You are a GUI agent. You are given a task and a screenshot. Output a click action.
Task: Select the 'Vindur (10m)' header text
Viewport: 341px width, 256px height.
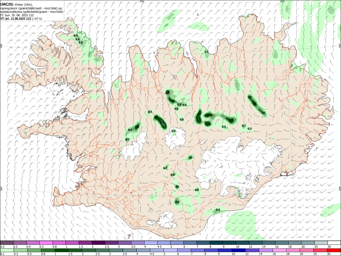pyautogui.click(x=23, y=5)
